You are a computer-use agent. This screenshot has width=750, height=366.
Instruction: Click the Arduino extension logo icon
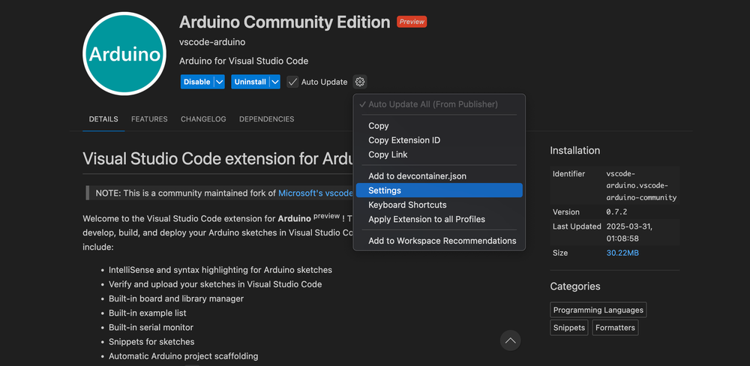tap(124, 54)
